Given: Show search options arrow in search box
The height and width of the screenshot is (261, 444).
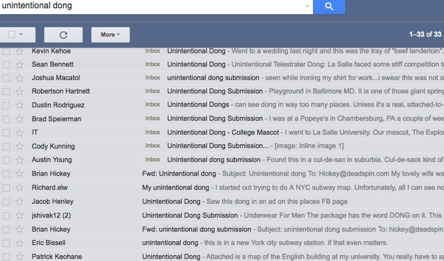Looking at the screenshot, I should coord(307,6).
